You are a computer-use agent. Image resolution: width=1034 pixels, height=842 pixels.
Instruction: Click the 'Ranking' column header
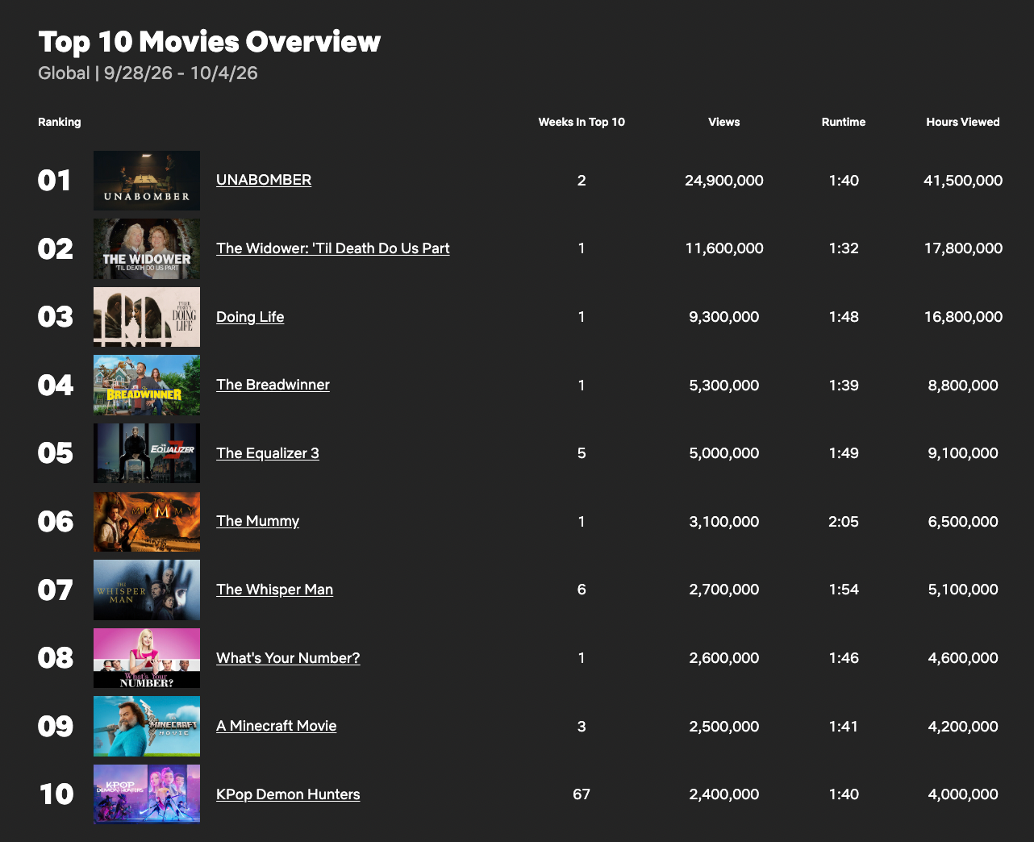pyautogui.click(x=60, y=122)
